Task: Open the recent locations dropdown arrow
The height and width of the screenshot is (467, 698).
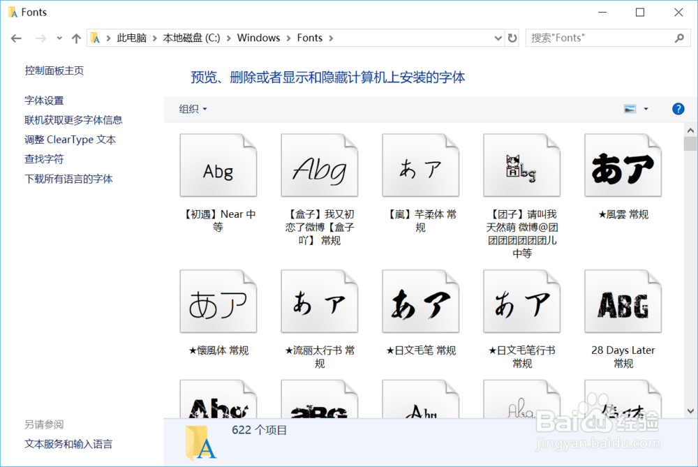Action: [x=59, y=38]
